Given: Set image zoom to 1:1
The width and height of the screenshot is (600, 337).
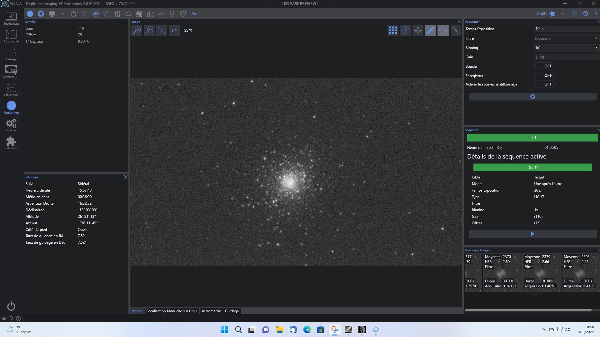Looking at the screenshot, I should (x=174, y=30).
